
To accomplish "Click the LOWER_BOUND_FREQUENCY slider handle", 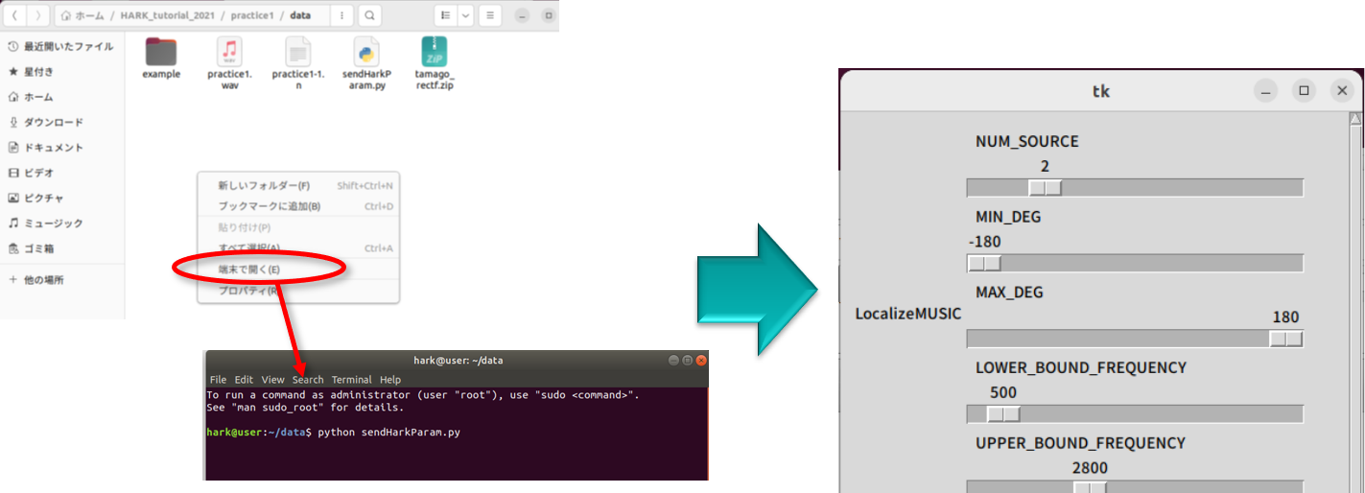I will click(x=1002, y=414).
